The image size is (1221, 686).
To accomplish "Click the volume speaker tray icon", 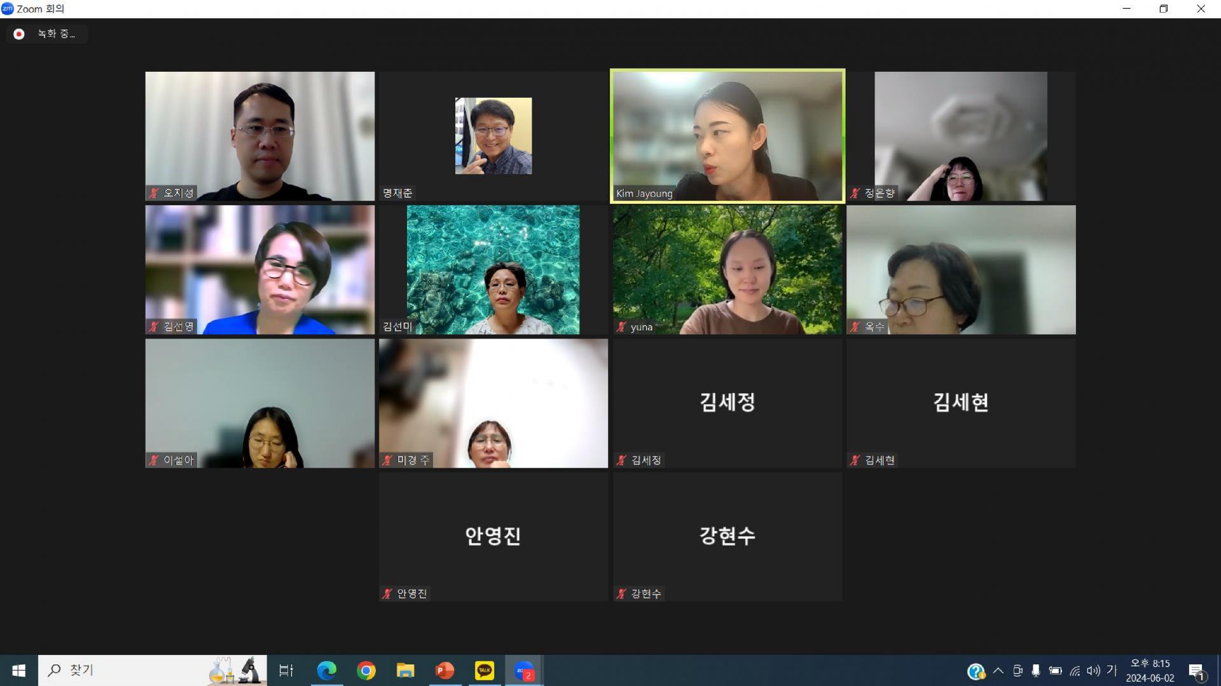I will coord(1093,671).
